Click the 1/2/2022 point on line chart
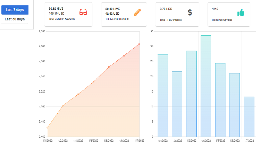The height and width of the screenshot is (147, 260). (x=63, y=106)
